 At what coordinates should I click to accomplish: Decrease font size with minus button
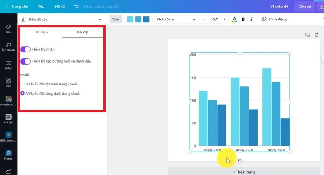204,19
